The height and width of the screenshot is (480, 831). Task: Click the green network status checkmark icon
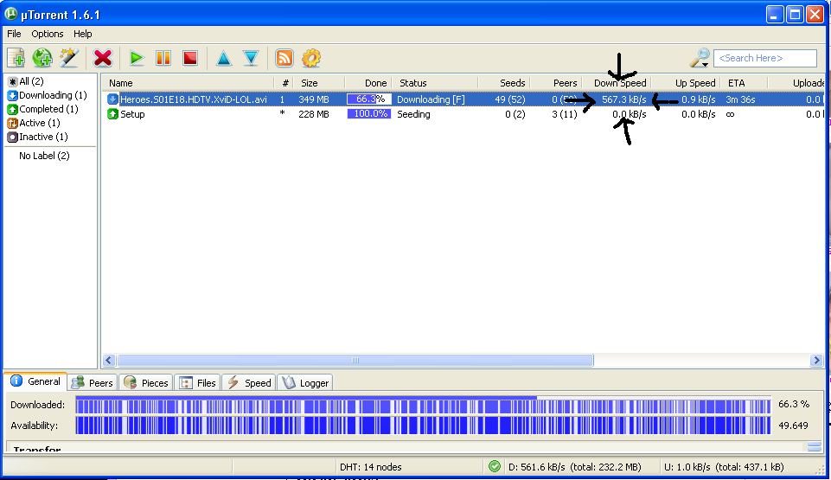[495, 466]
